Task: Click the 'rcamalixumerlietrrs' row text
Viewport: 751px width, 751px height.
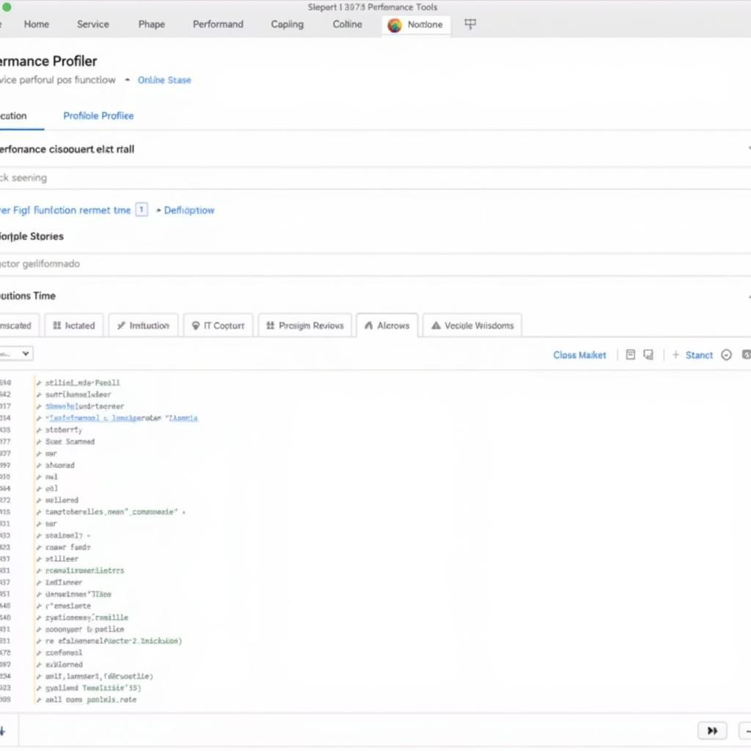Action: click(x=84, y=571)
